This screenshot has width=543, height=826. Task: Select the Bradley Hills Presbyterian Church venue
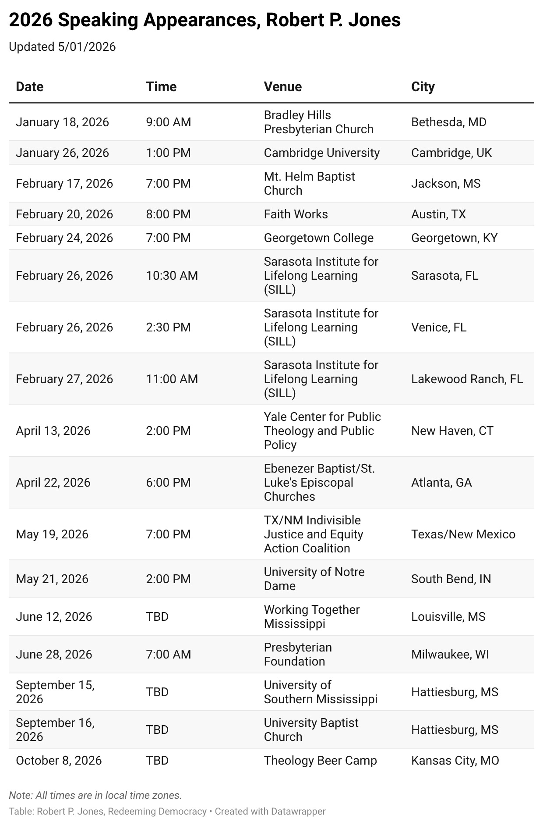point(318,122)
